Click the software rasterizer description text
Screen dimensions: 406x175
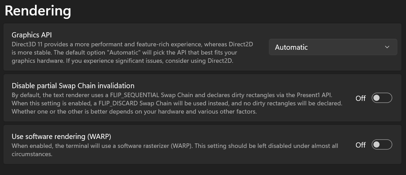(x=175, y=150)
